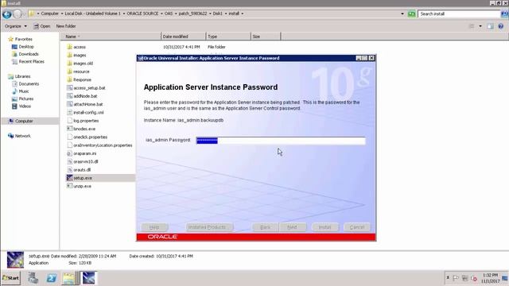This screenshot has height=286, width=509.
Task: Select the access folder icon
Action: coord(69,47)
